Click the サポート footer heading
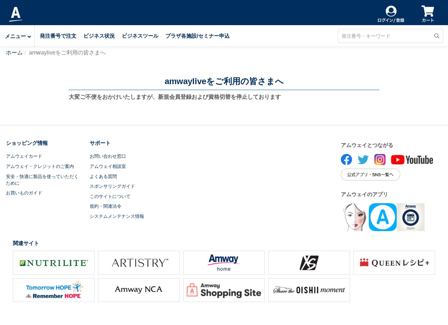Viewport: 448px width, 325px height. (x=100, y=143)
